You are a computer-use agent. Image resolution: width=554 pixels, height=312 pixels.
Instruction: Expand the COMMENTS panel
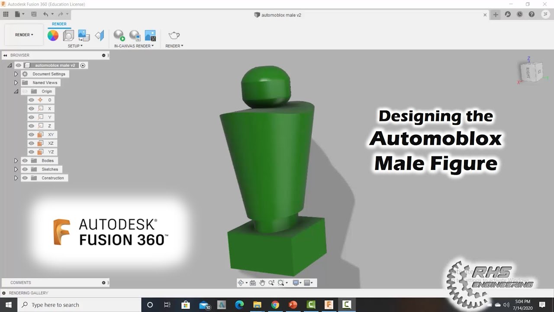tap(103, 283)
